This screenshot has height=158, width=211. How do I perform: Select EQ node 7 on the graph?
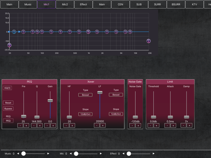[70, 32]
